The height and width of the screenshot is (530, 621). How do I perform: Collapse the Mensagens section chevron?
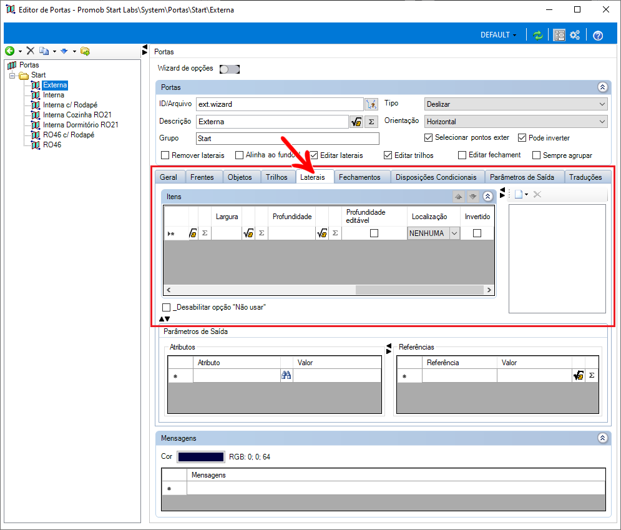pyautogui.click(x=602, y=438)
